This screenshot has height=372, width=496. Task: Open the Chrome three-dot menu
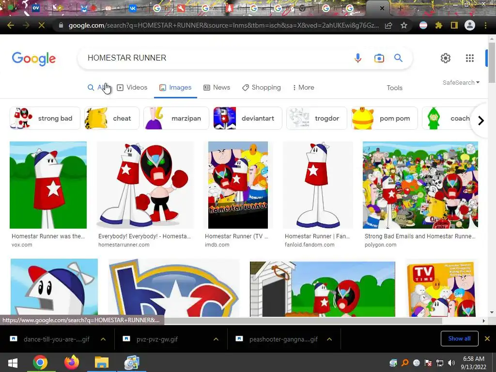click(485, 25)
